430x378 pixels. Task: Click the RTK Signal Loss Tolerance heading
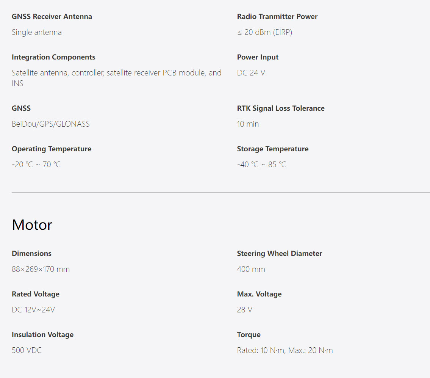pyautogui.click(x=281, y=108)
